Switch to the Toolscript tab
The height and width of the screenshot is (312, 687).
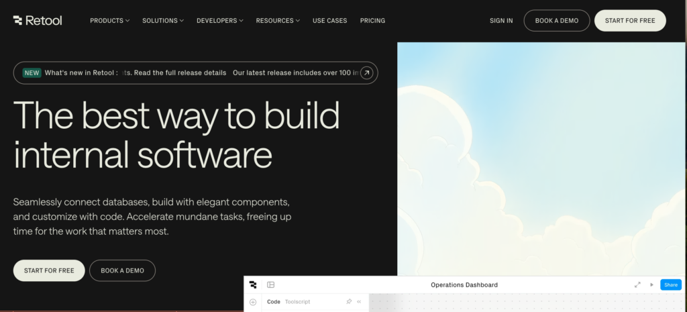tap(297, 301)
